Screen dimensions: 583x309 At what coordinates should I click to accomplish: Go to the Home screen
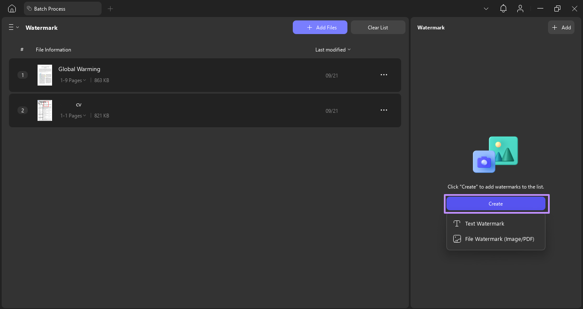12,9
